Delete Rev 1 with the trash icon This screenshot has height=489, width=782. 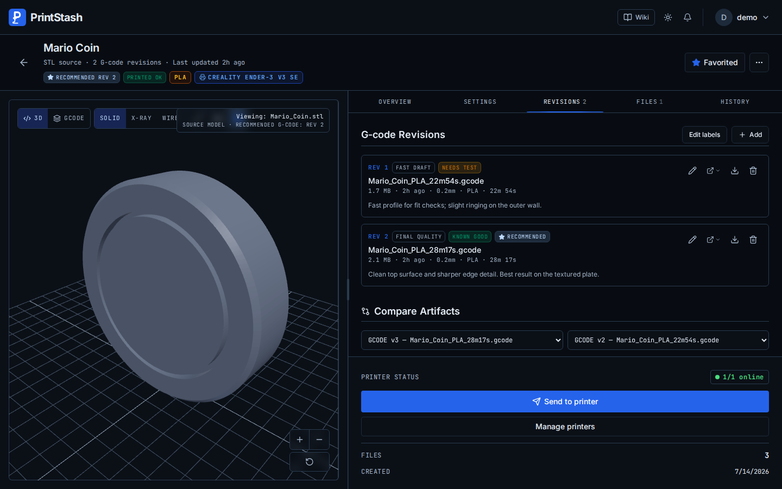pyautogui.click(x=753, y=171)
